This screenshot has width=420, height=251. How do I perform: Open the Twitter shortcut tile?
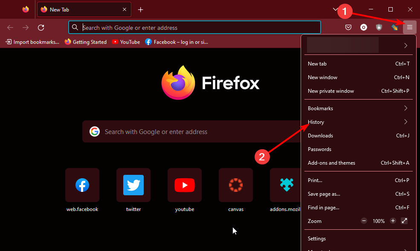click(133, 185)
